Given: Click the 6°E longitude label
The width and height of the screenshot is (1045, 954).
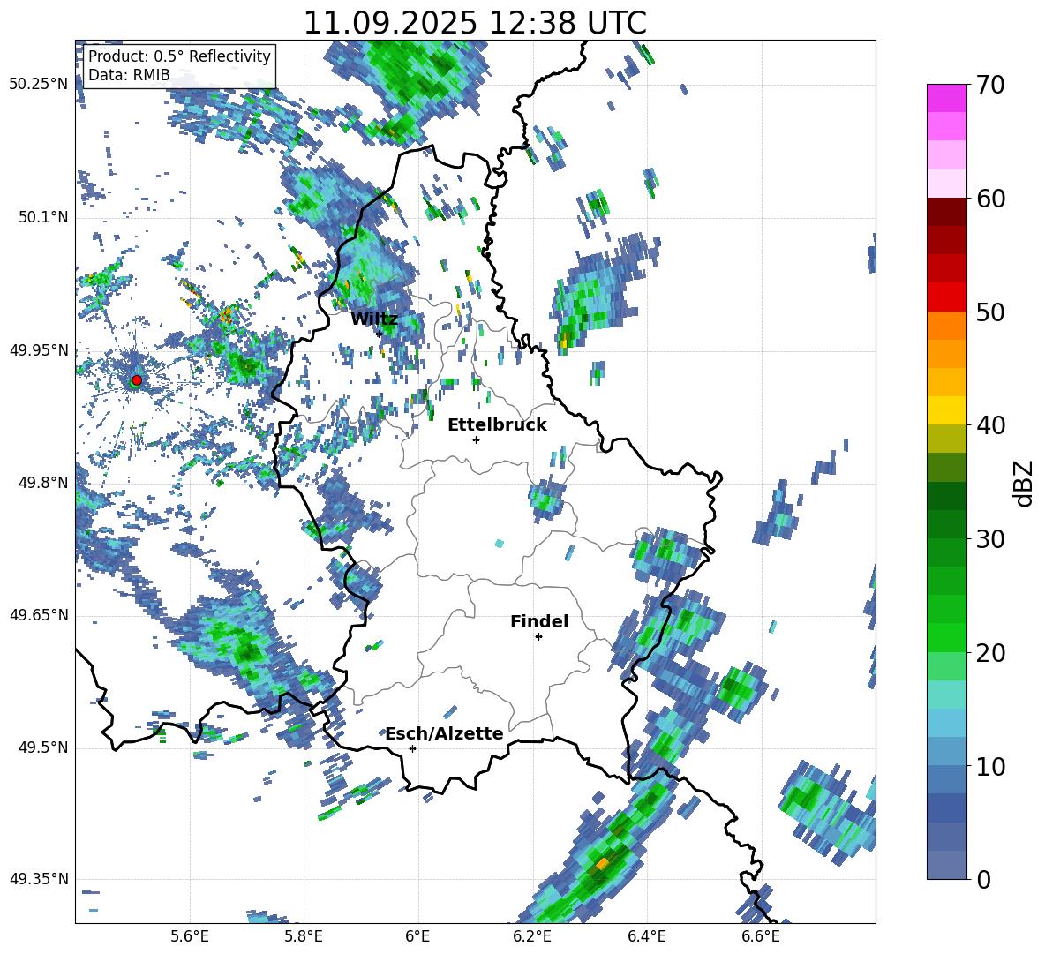Looking at the screenshot, I should [417, 936].
